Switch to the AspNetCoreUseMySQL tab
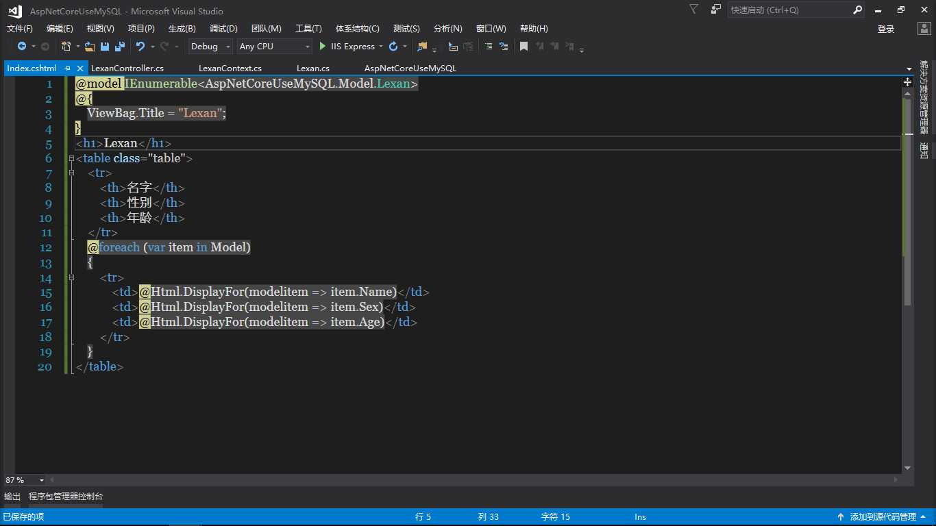Screen dimensions: 936x526 pos(410,68)
